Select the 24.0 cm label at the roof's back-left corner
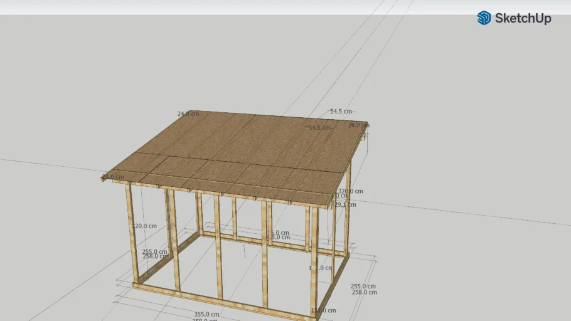The height and width of the screenshot is (321, 571). pos(188,114)
